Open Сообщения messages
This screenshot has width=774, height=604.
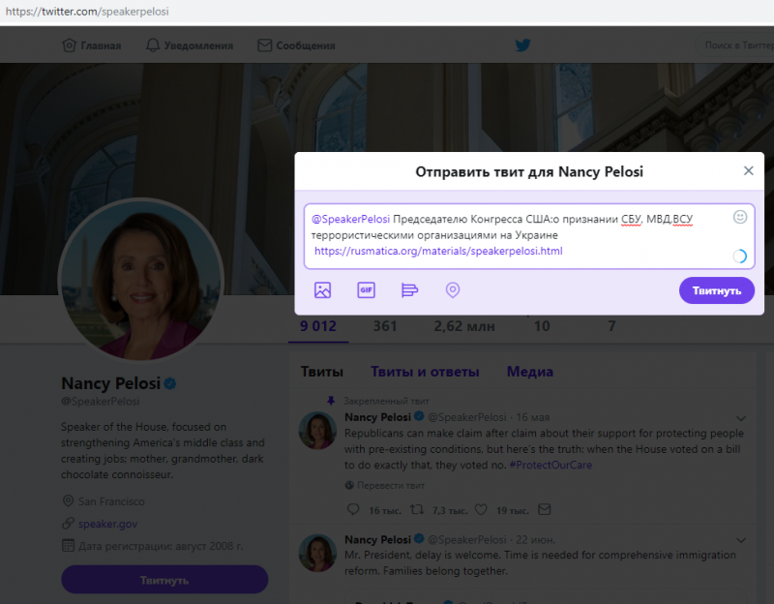296,45
